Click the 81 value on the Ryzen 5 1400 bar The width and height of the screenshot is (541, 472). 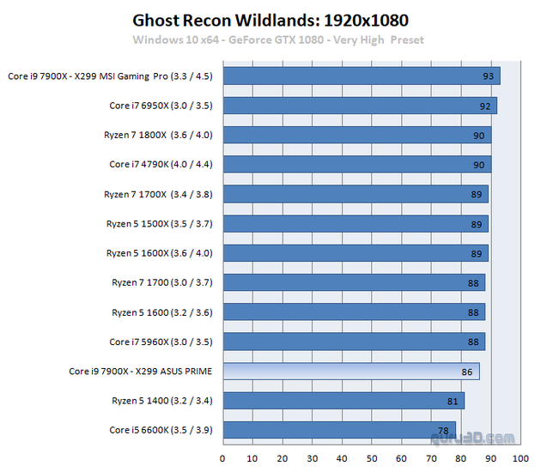coord(453,402)
